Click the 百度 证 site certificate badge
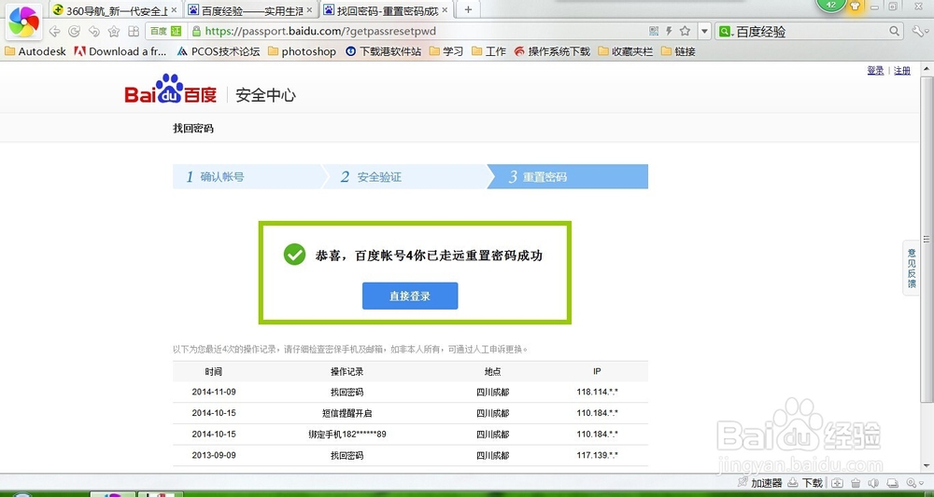Image resolution: width=934 pixels, height=497 pixels. (x=165, y=32)
